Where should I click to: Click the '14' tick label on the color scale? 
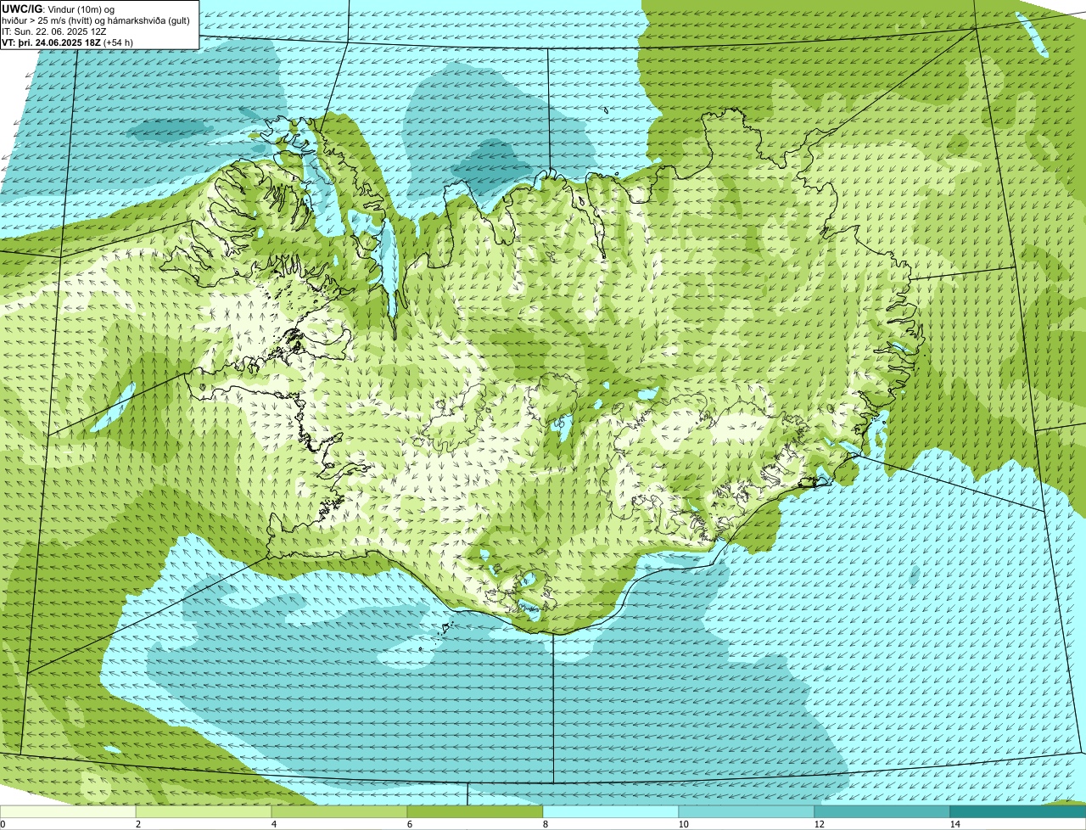[x=954, y=824]
